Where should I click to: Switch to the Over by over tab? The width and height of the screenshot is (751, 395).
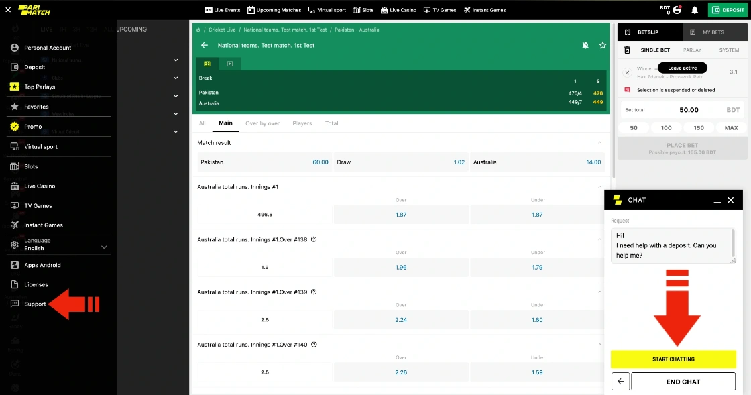click(x=262, y=123)
